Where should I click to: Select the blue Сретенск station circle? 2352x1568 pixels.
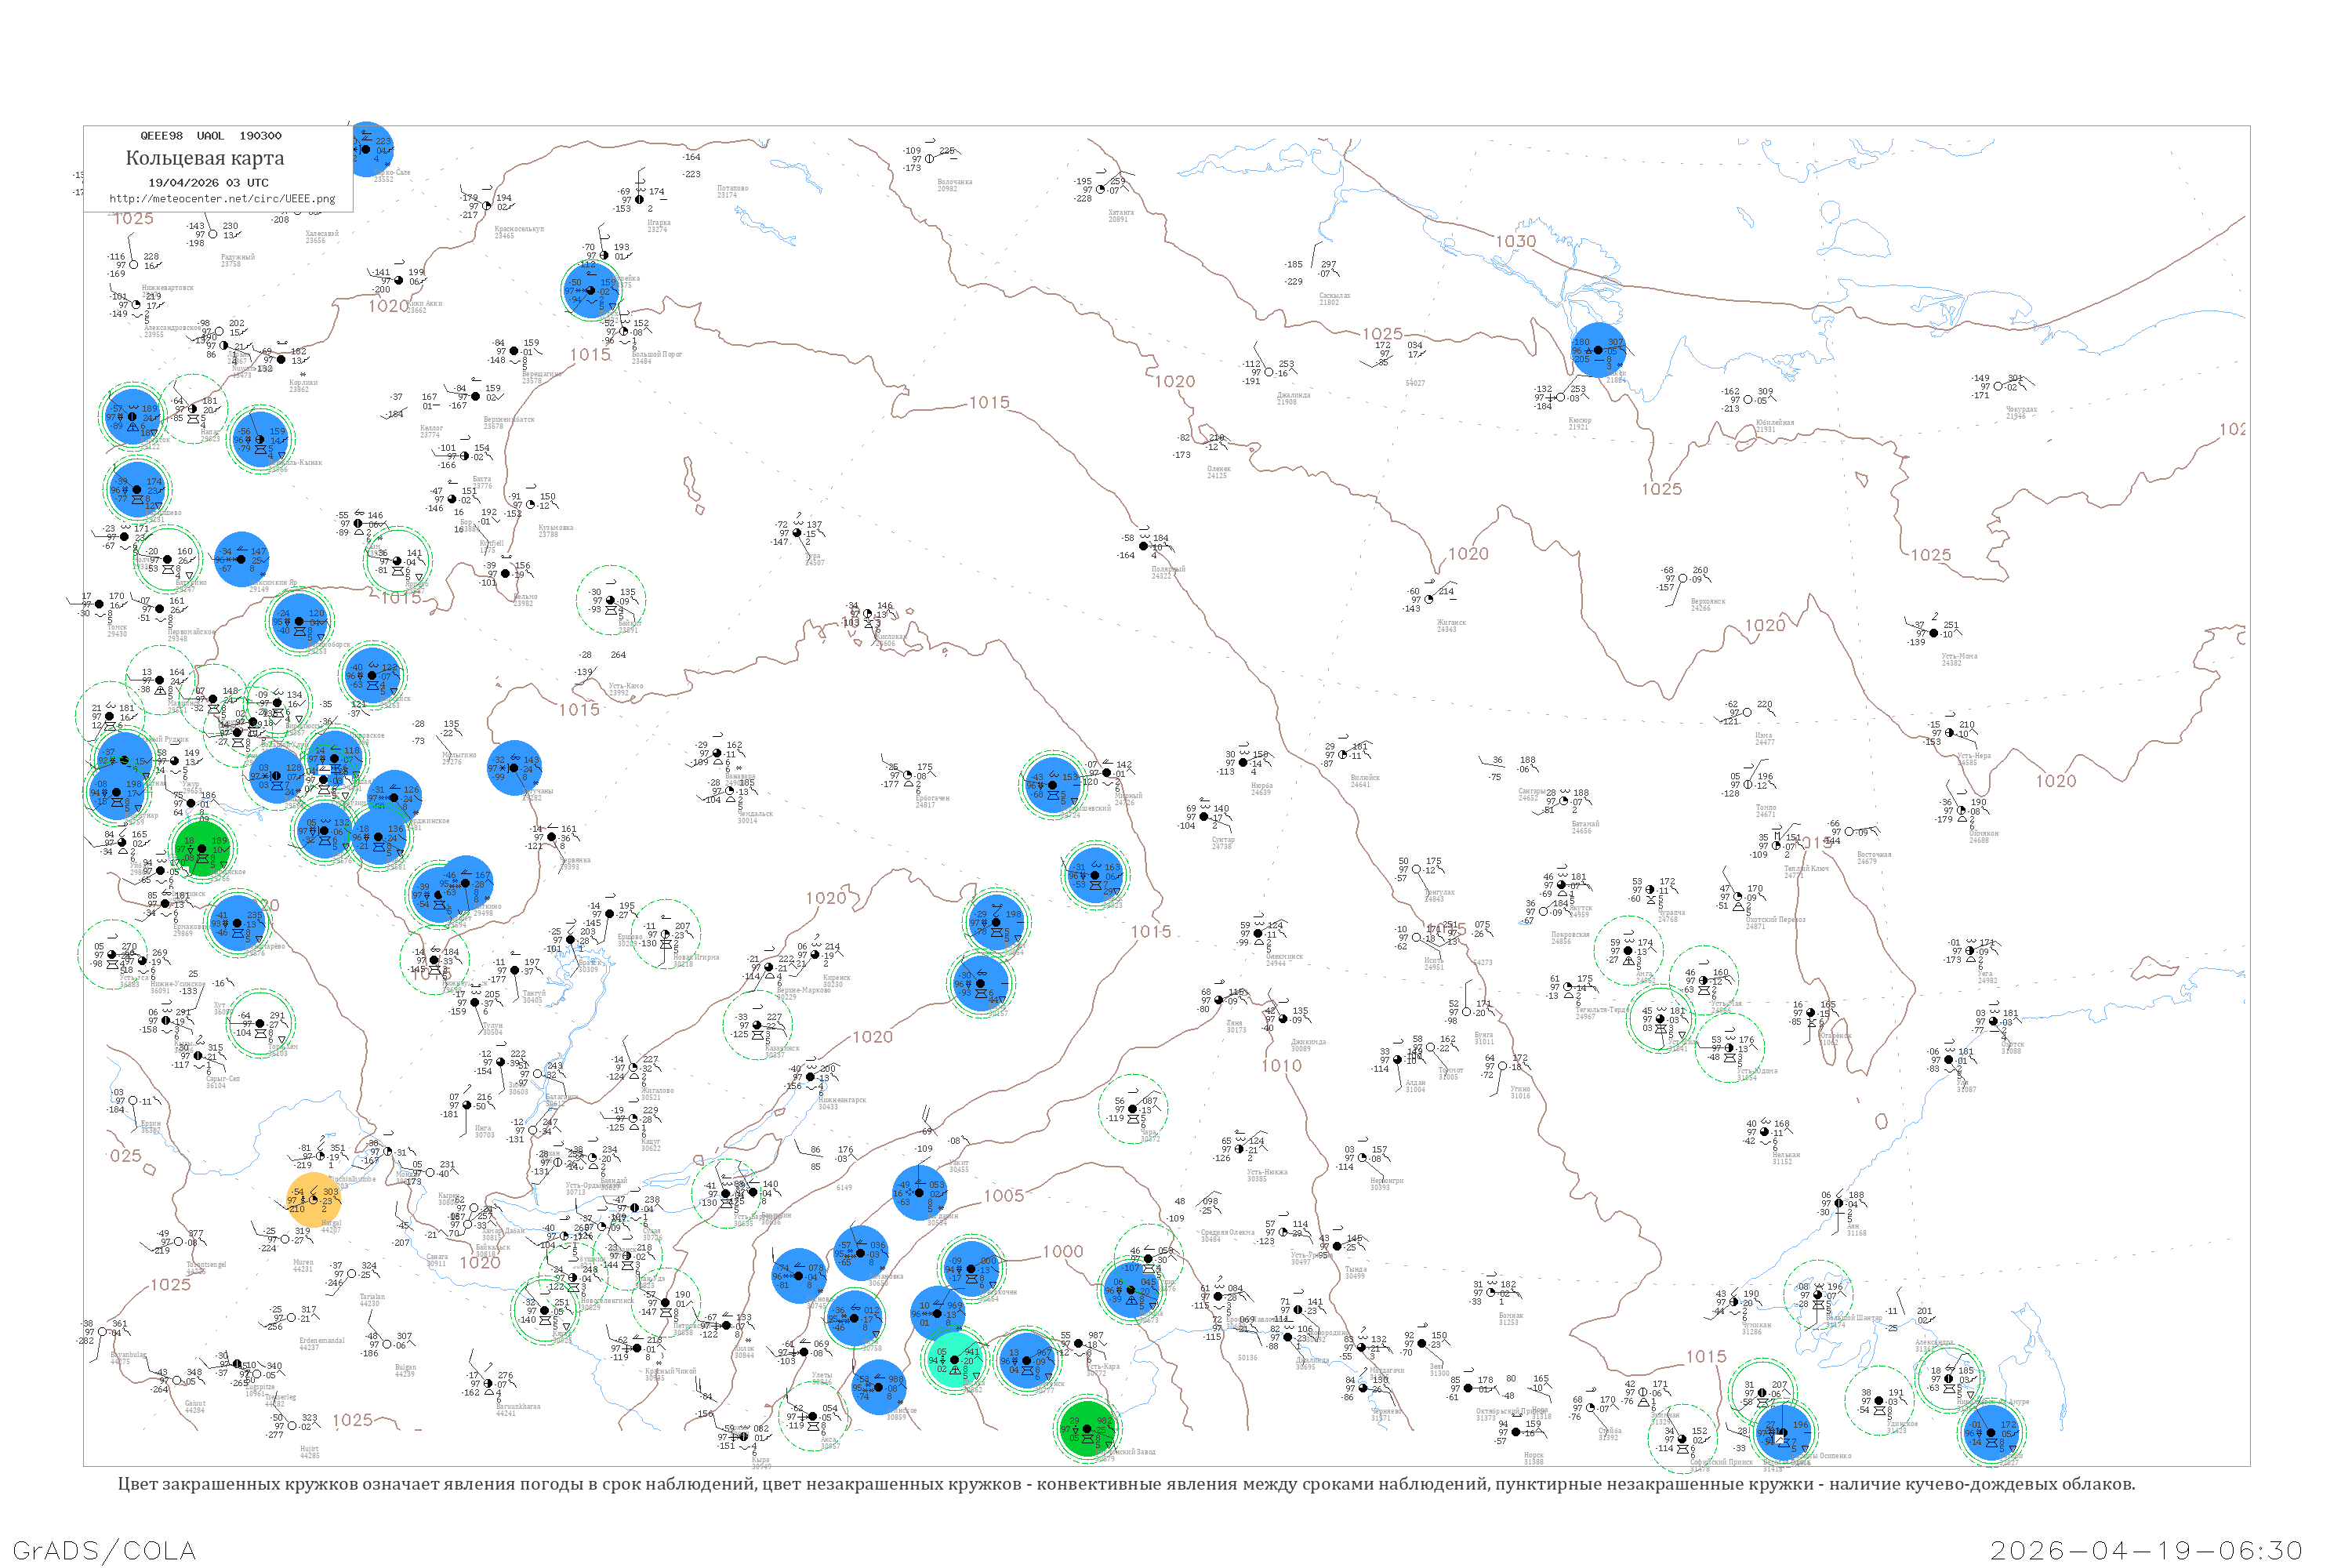1026,1360
